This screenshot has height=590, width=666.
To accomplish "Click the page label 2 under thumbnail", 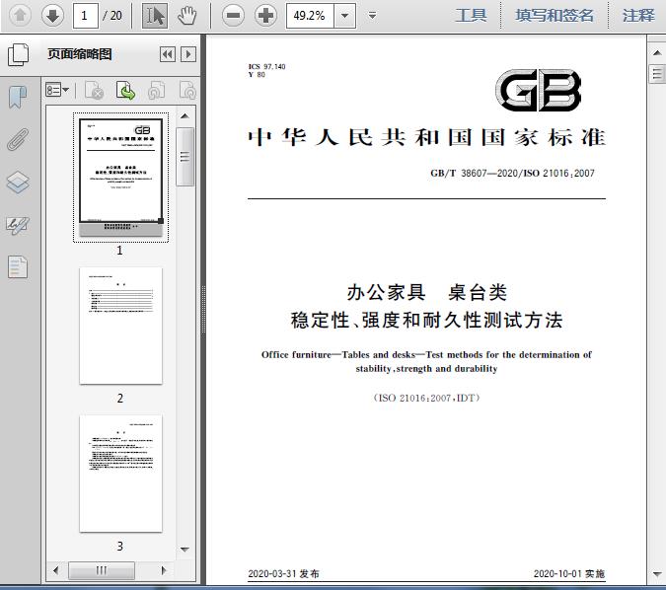I will (120, 398).
